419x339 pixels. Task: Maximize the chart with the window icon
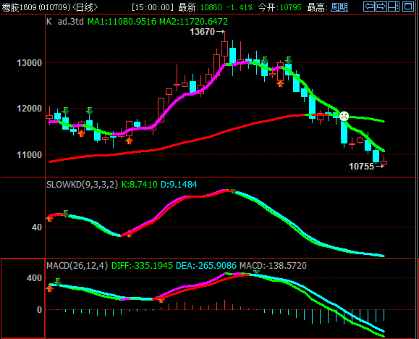[408, 7]
